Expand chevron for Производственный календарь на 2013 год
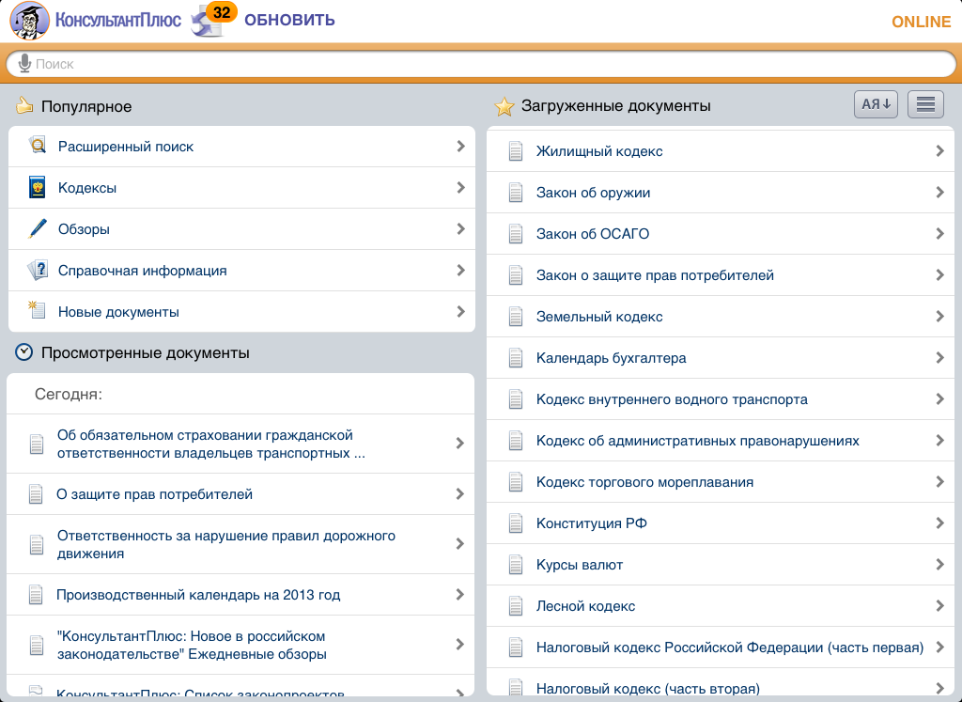The image size is (962, 702). tap(459, 595)
